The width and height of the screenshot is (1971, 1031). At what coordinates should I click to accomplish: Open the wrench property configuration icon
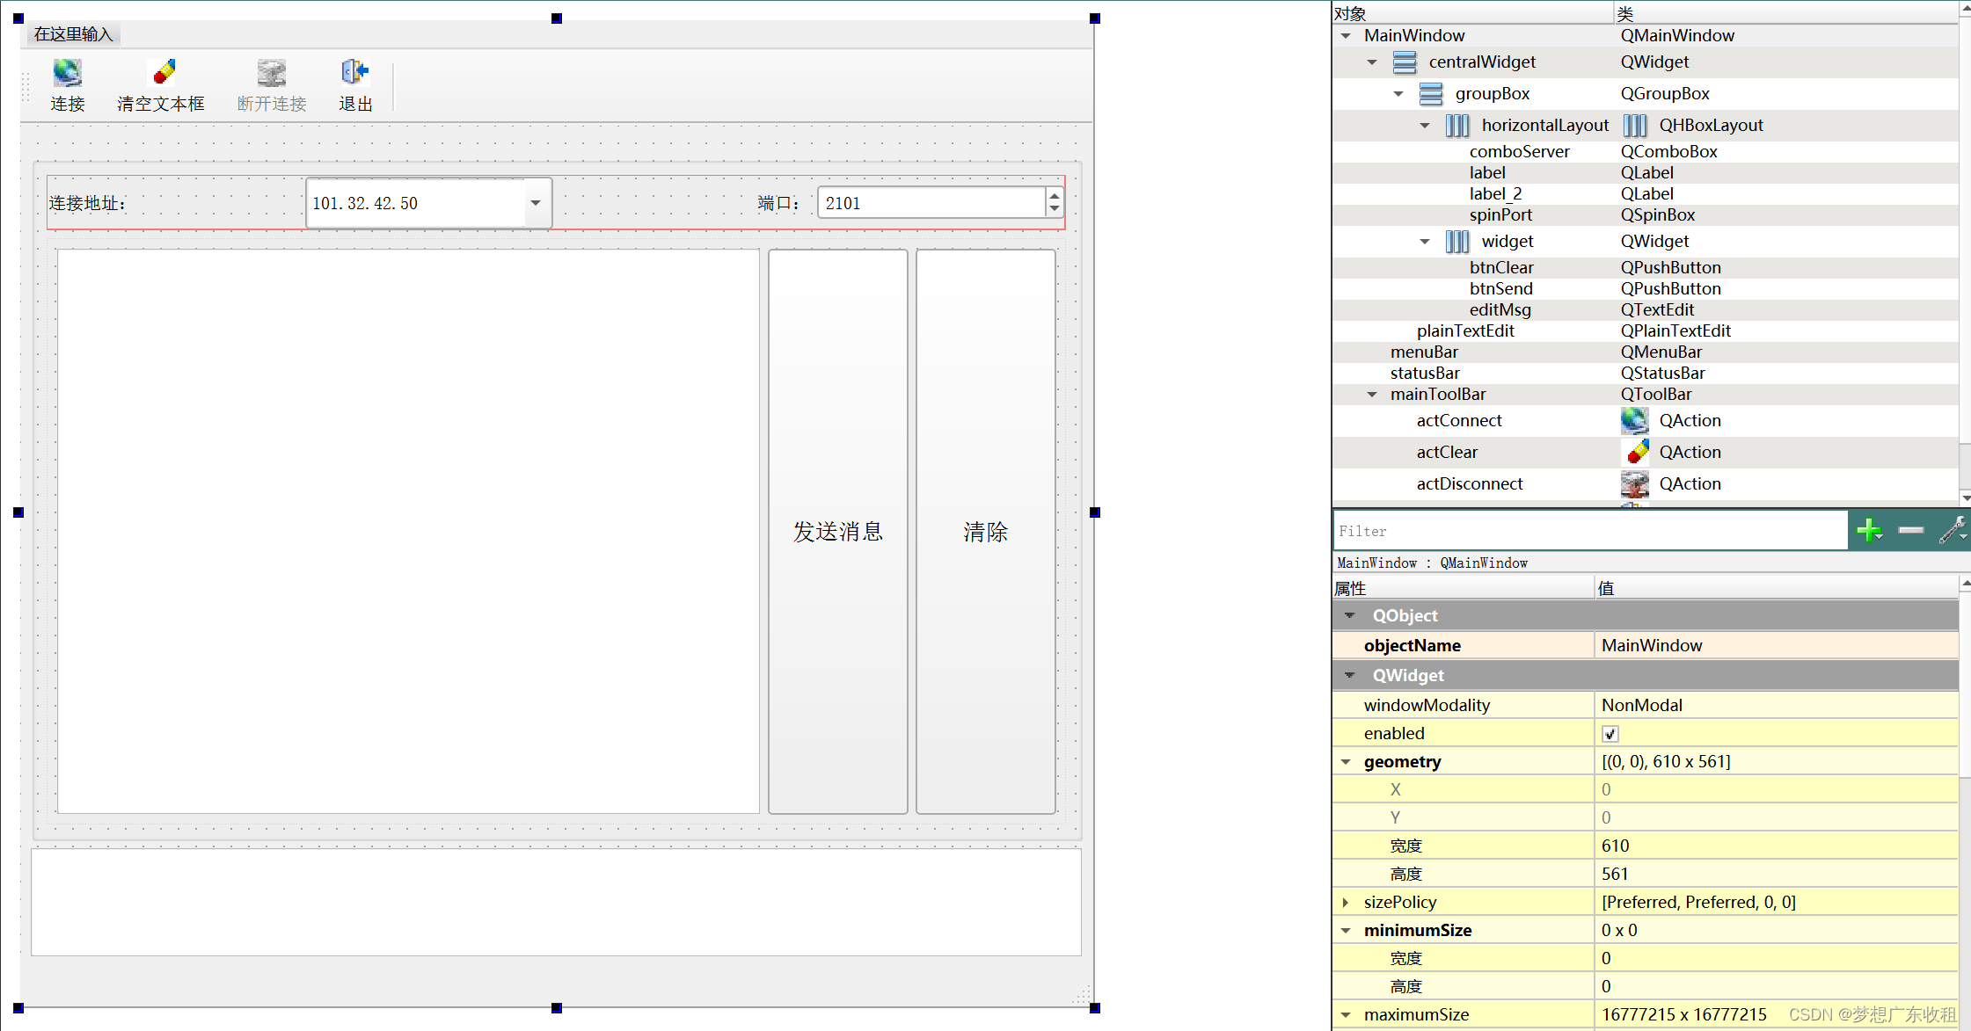point(1952,530)
